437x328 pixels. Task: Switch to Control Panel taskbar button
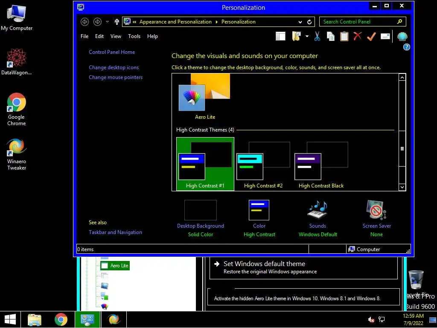[x=87, y=319]
